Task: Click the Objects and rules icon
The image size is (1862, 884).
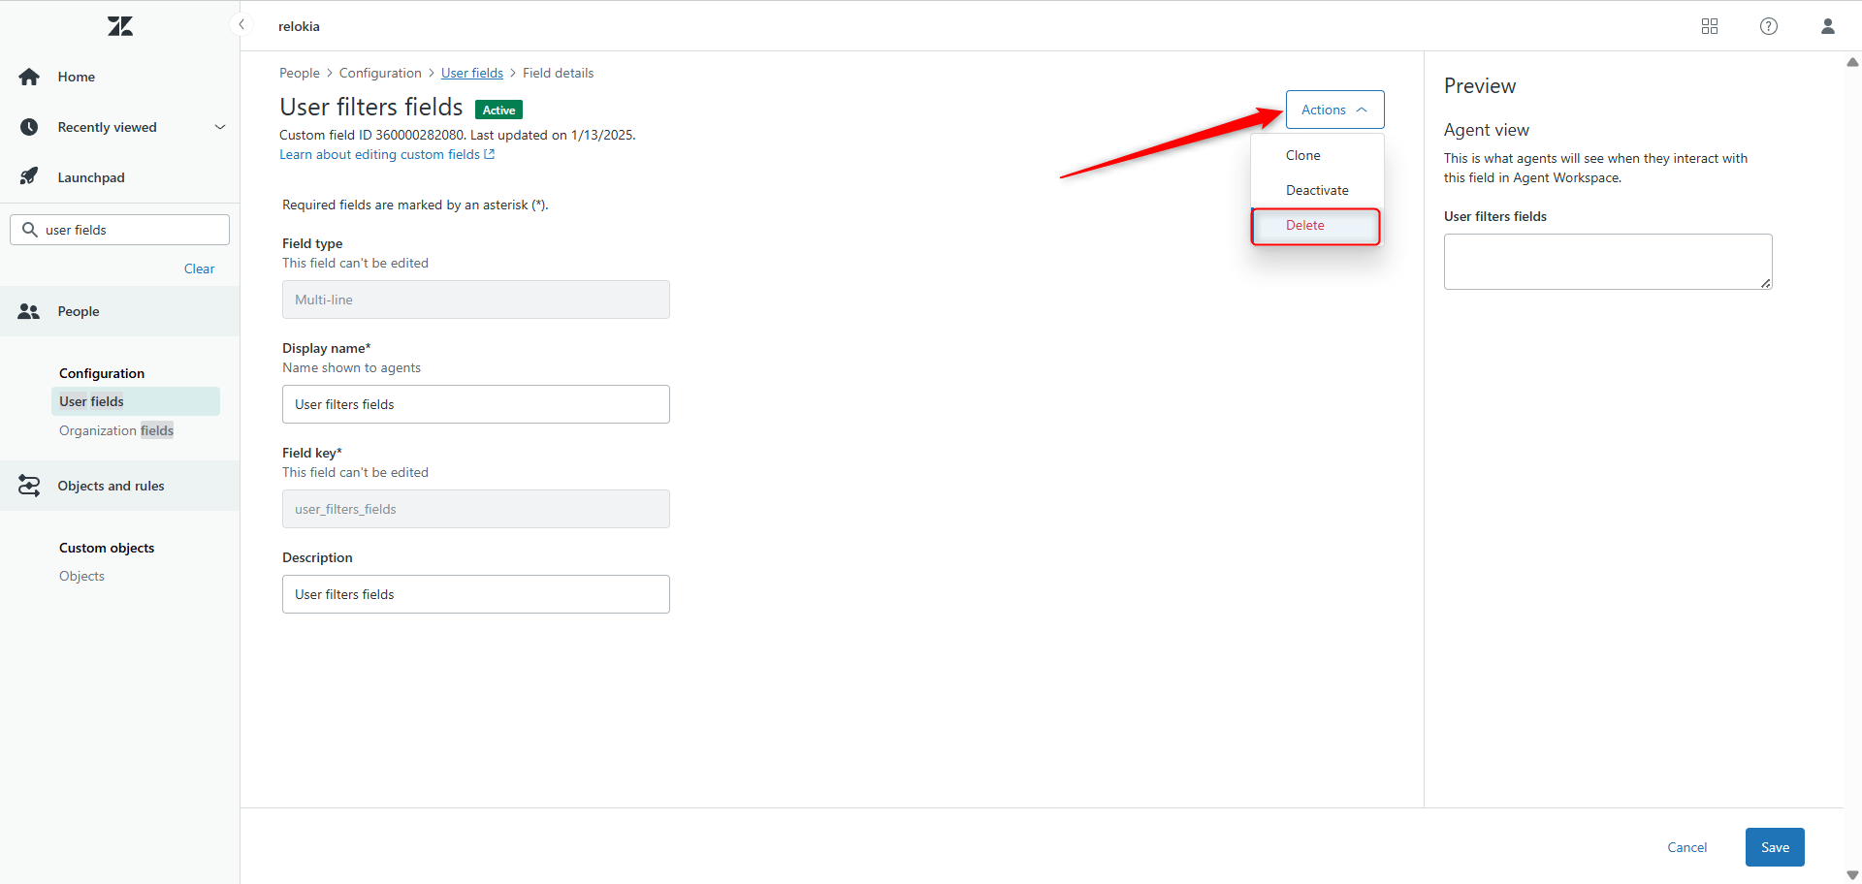Action: pyautogui.click(x=29, y=486)
